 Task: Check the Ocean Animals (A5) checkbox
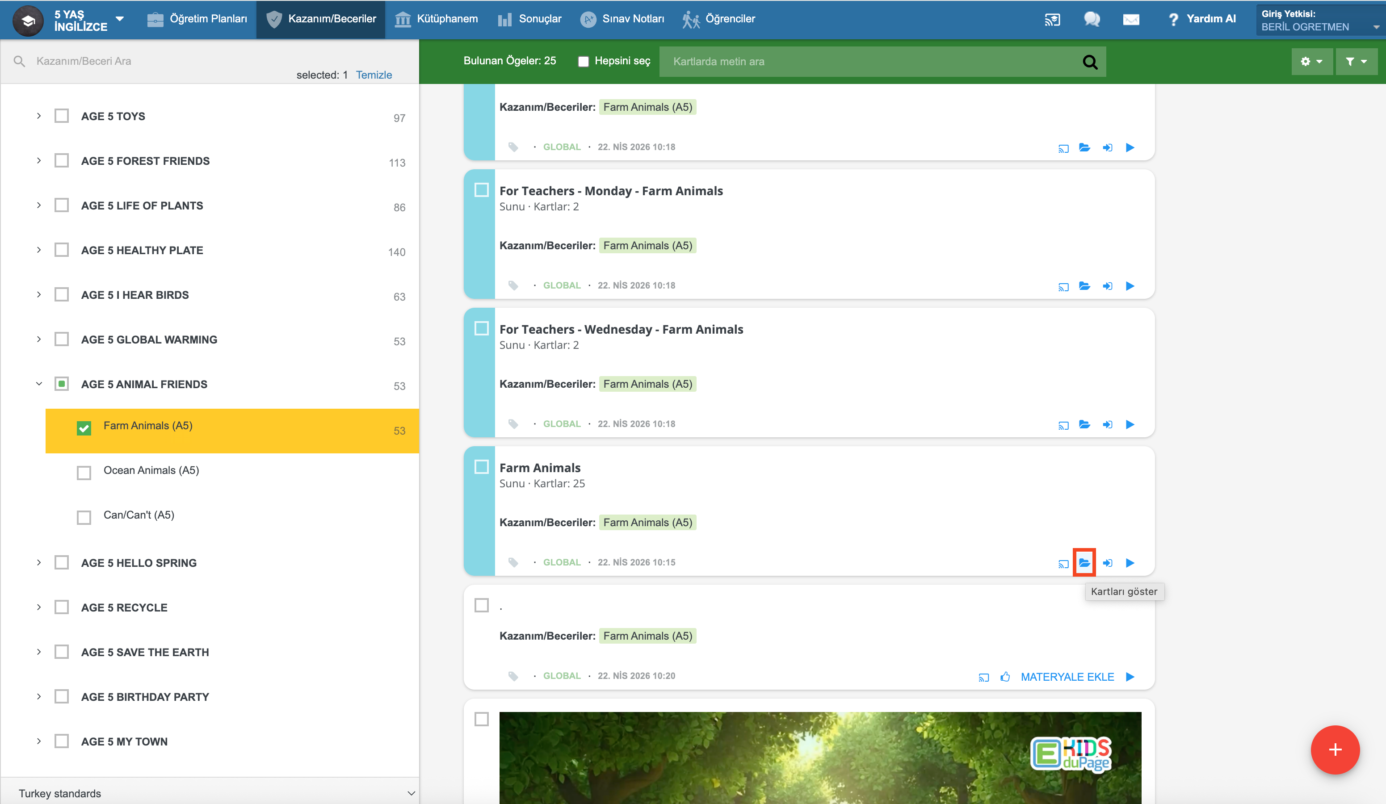(x=84, y=473)
